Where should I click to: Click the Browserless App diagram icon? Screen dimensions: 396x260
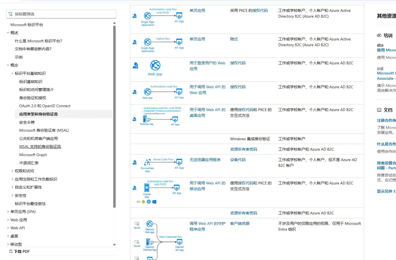tap(148, 162)
